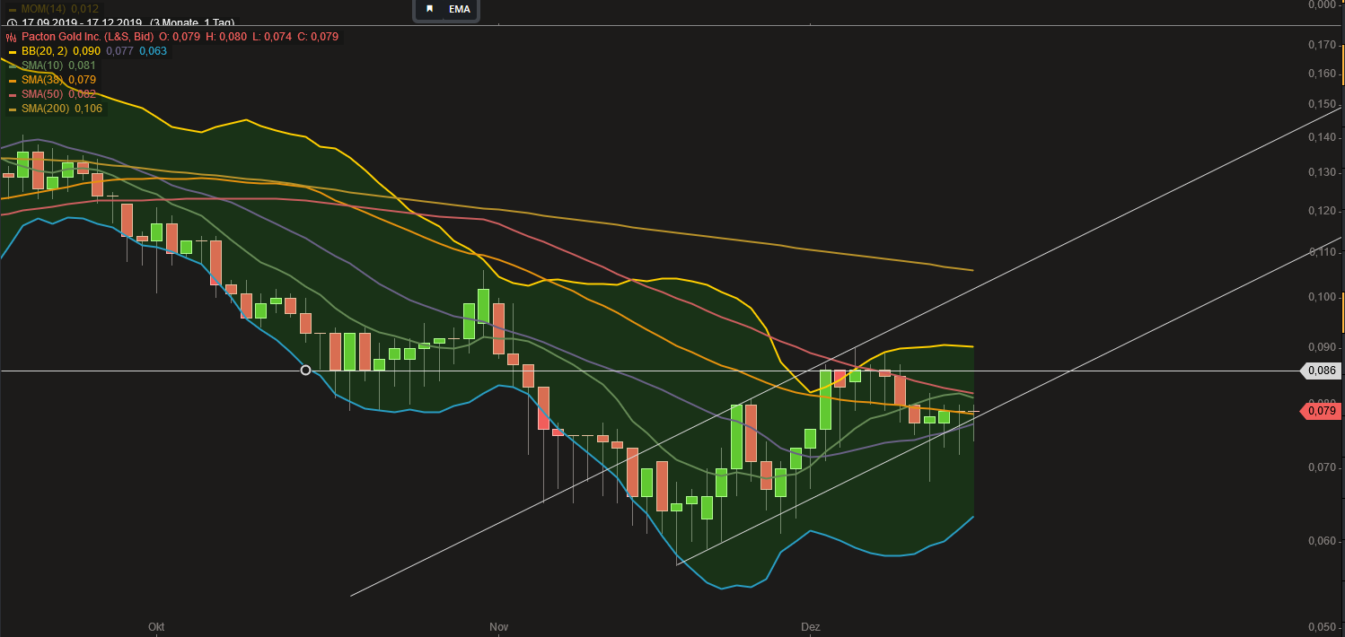1345x637 pixels.
Task: Click the Dez label on the time axis
Action: pyautogui.click(x=810, y=626)
